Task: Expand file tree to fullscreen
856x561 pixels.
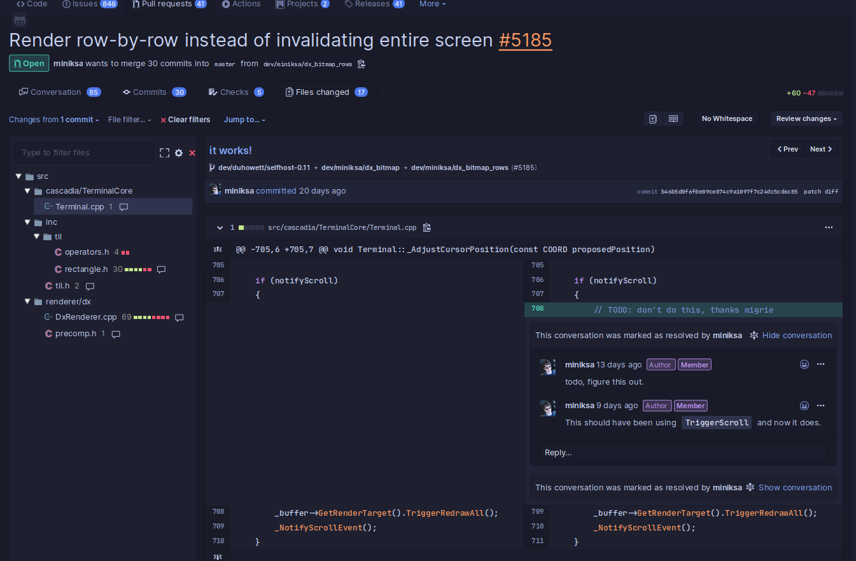Action: (x=165, y=153)
